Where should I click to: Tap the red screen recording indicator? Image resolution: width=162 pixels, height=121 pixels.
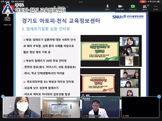(x=143, y=2)
